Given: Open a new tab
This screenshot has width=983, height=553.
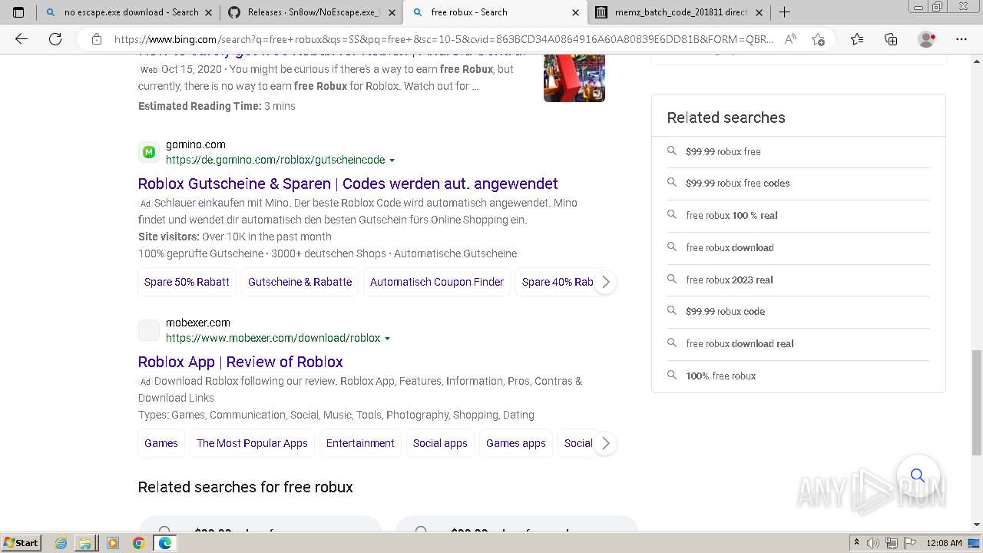Looking at the screenshot, I should pos(784,12).
